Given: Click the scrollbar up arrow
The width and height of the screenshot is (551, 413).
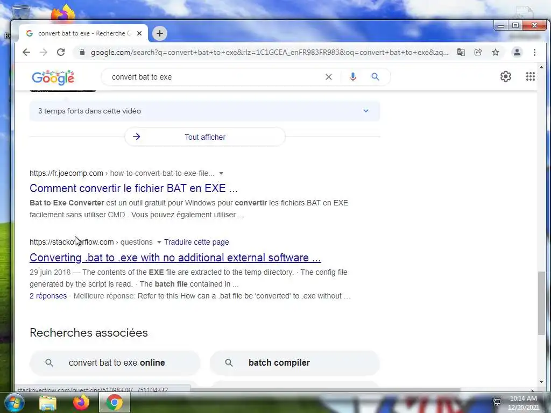Looking at the screenshot, I should click(x=541, y=67).
